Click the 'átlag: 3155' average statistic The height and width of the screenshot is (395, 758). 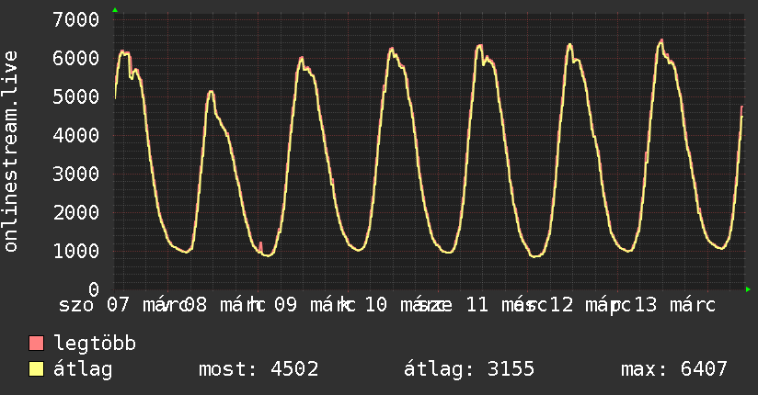pos(469,369)
